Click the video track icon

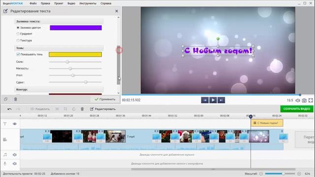point(5,140)
